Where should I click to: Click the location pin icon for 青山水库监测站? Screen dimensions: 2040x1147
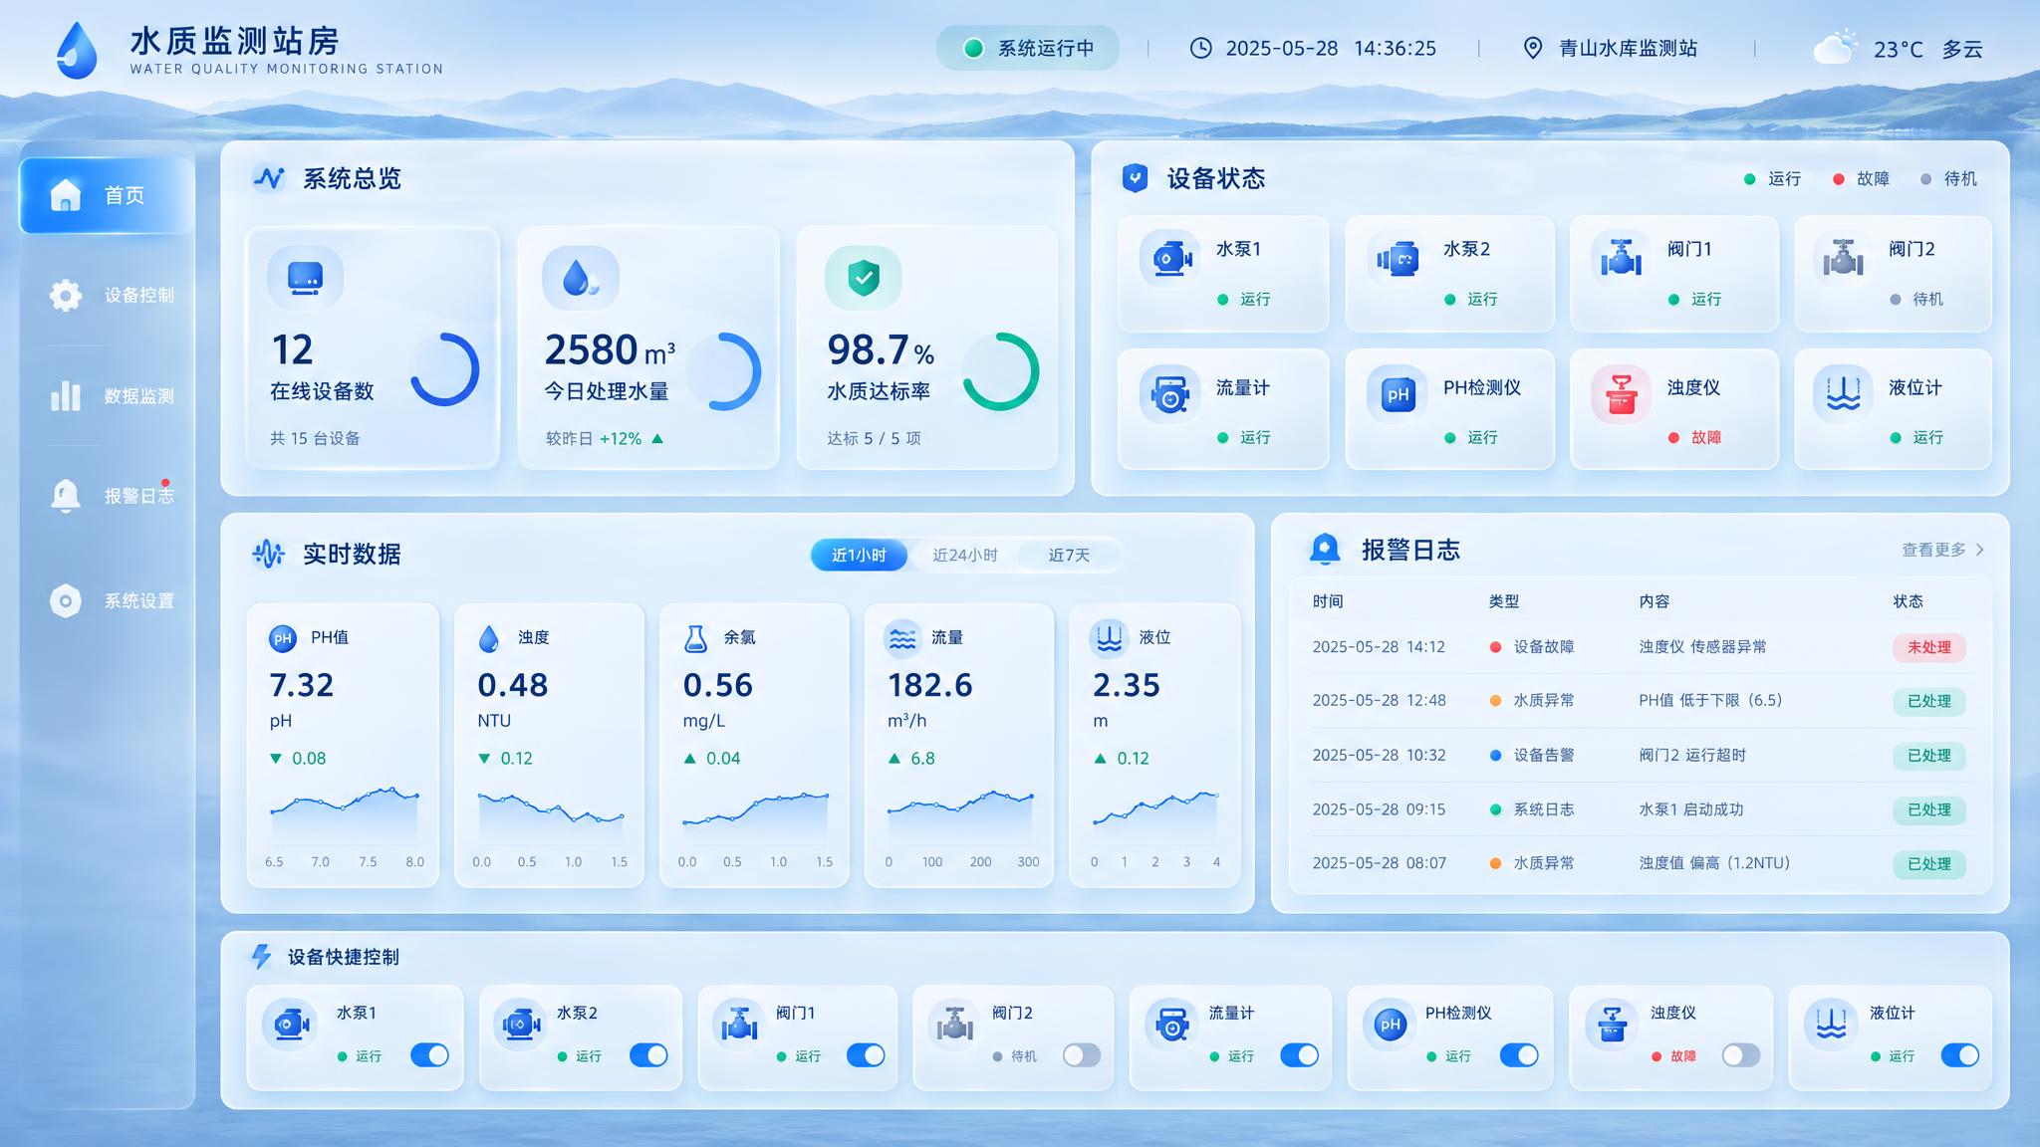[x=1533, y=48]
